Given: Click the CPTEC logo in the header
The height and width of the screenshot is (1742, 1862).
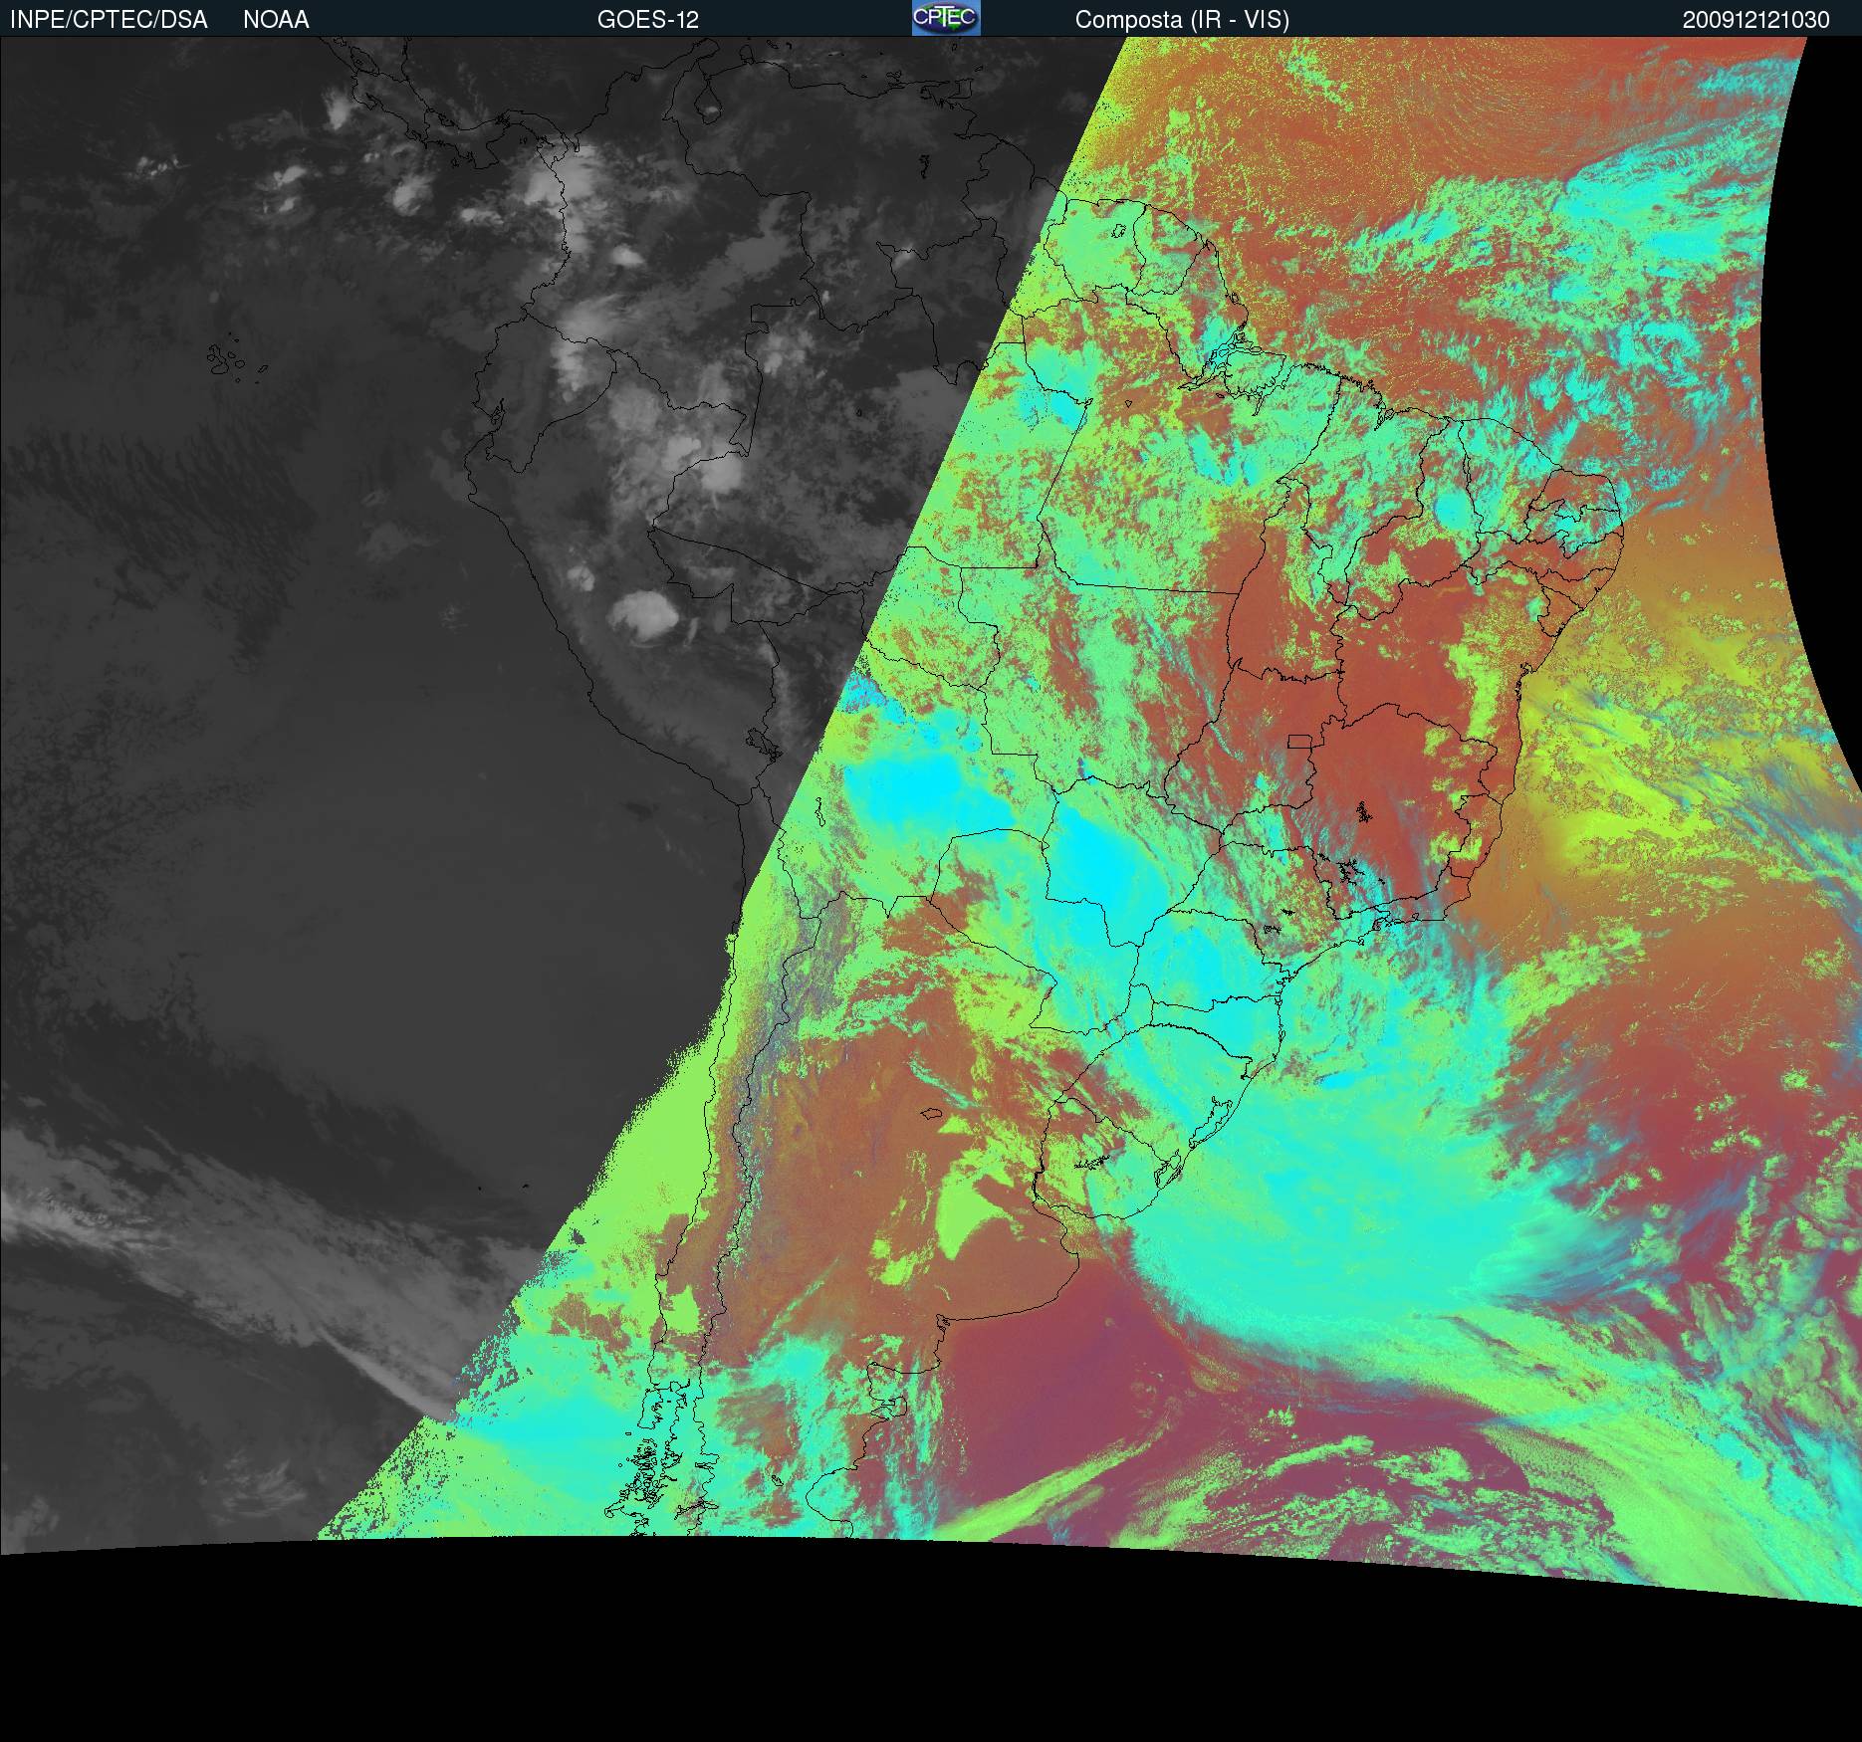Looking at the screenshot, I should [x=946, y=18].
